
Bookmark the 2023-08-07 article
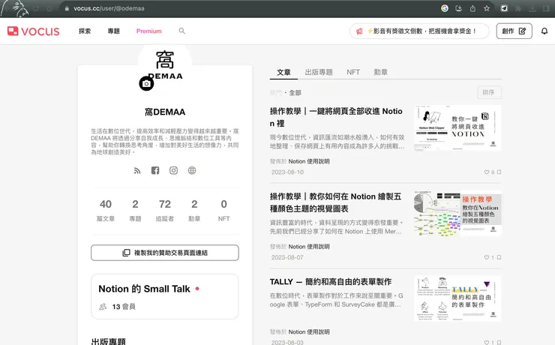pyautogui.click(x=499, y=257)
